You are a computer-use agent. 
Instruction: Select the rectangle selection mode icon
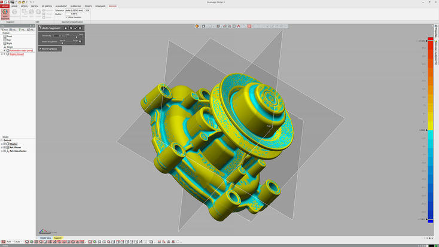pyautogui.click(x=249, y=26)
